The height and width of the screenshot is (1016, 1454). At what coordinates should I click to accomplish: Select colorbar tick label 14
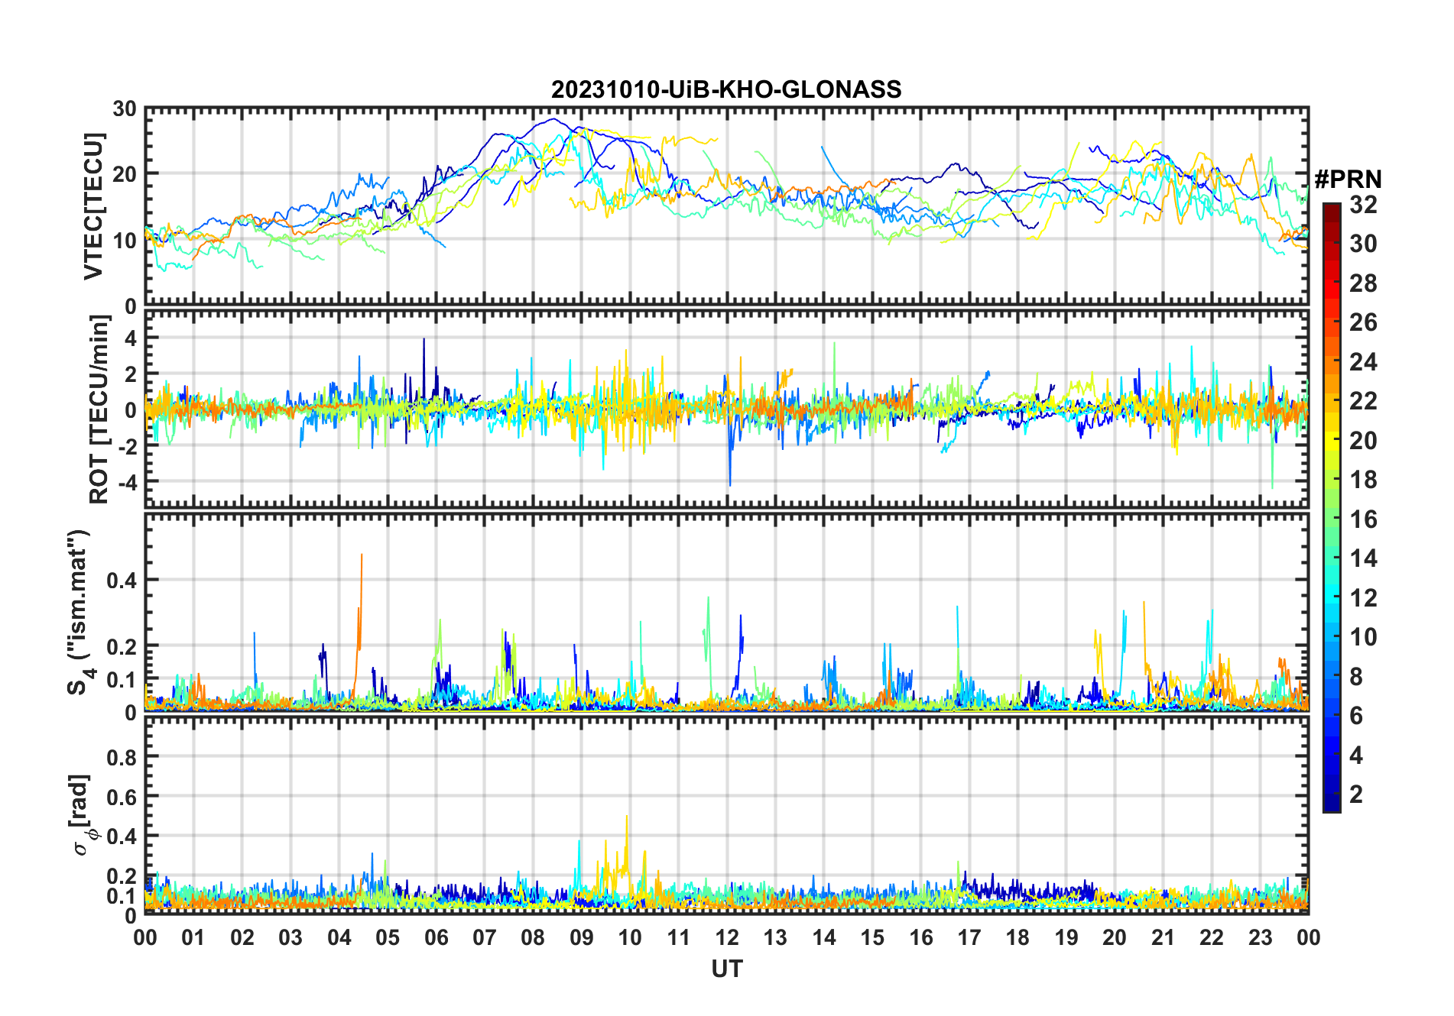(x=1363, y=558)
